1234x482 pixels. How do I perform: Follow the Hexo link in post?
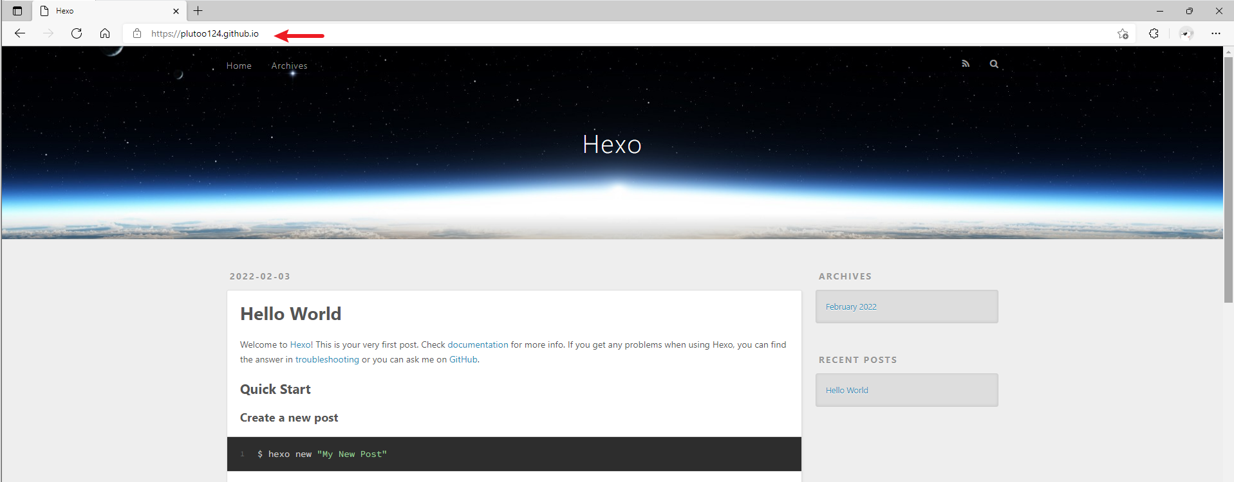pyautogui.click(x=300, y=344)
